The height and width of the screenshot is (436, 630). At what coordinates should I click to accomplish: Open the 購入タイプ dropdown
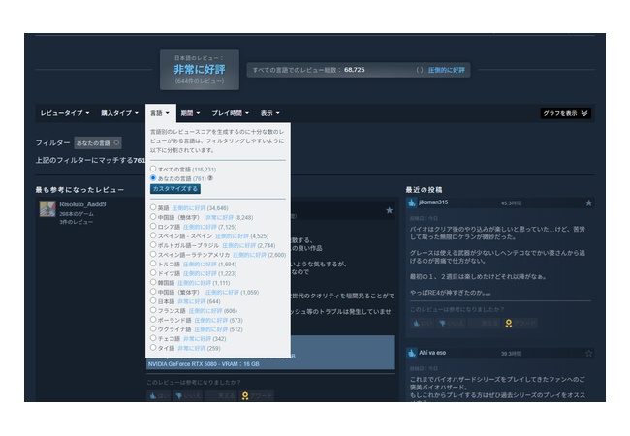pos(119,113)
